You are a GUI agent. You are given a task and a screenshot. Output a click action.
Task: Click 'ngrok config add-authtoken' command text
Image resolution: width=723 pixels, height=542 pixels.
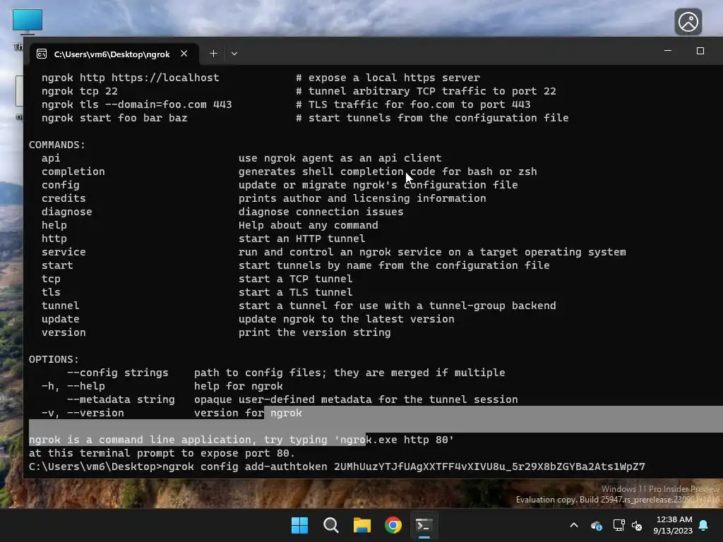(245, 466)
